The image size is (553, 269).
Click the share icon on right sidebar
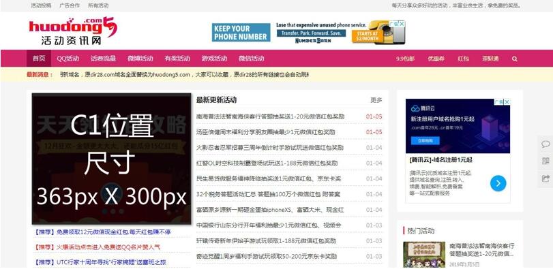click(x=545, y=178)
